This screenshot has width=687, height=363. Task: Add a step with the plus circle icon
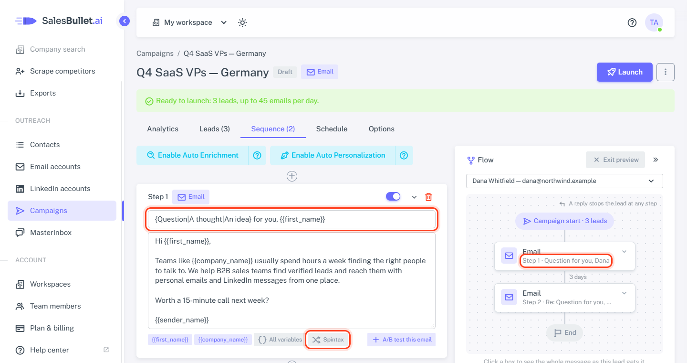click(x=292, y=176)
